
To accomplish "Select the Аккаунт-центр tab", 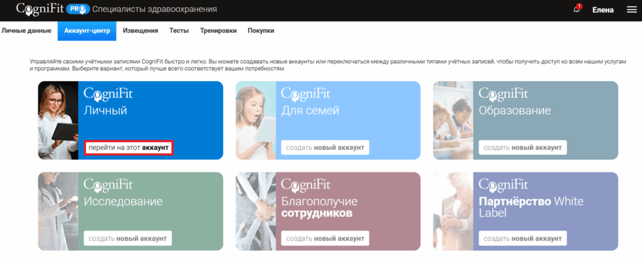I will [87, 31].
